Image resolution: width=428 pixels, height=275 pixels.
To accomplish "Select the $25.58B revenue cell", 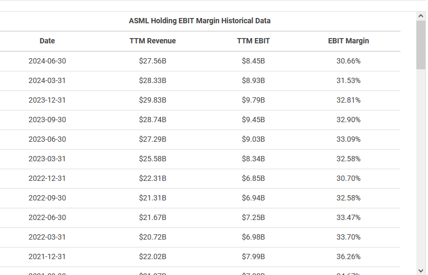I will pyautogui.click(x=153, y=159).
